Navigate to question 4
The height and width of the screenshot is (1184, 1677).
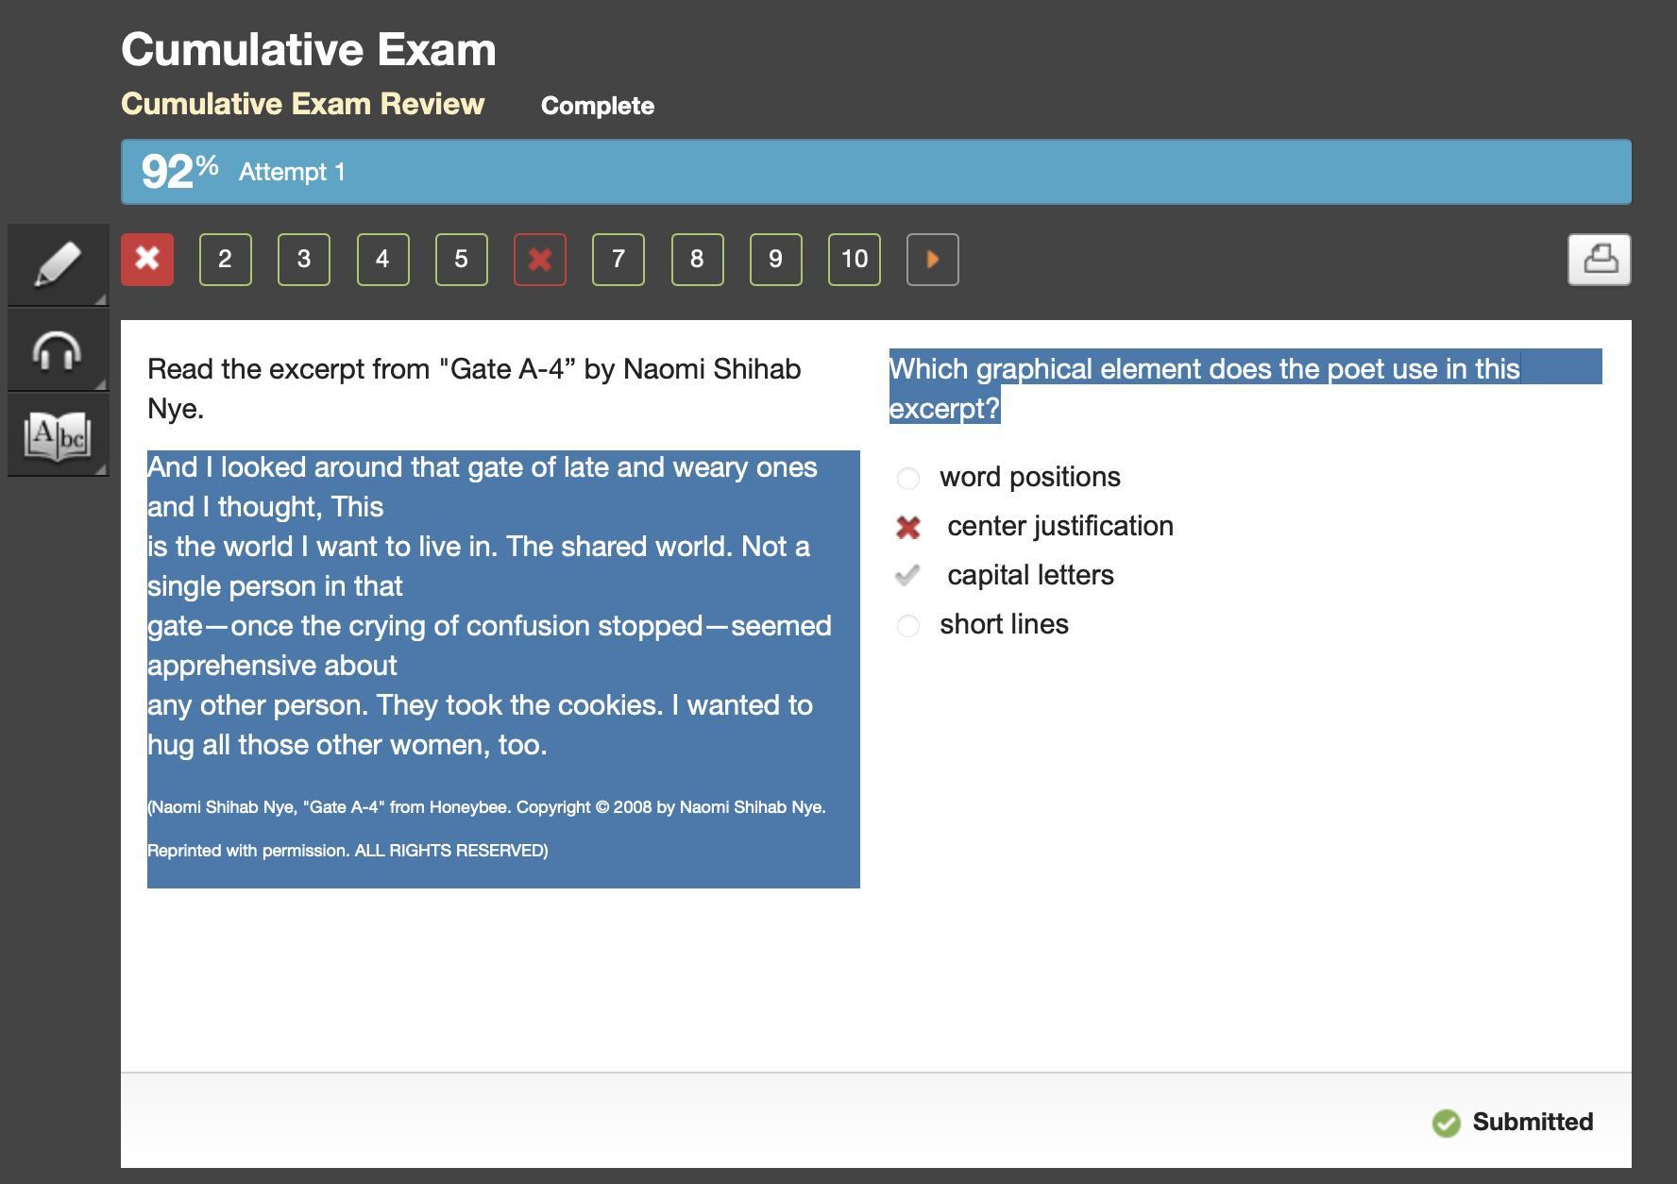tap(382, 260)
